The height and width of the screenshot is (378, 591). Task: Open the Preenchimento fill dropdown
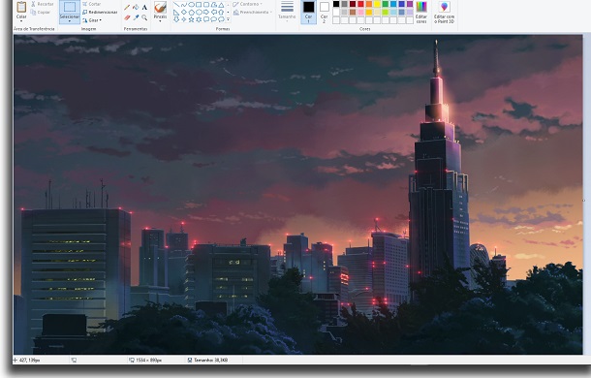coord(252,12)
